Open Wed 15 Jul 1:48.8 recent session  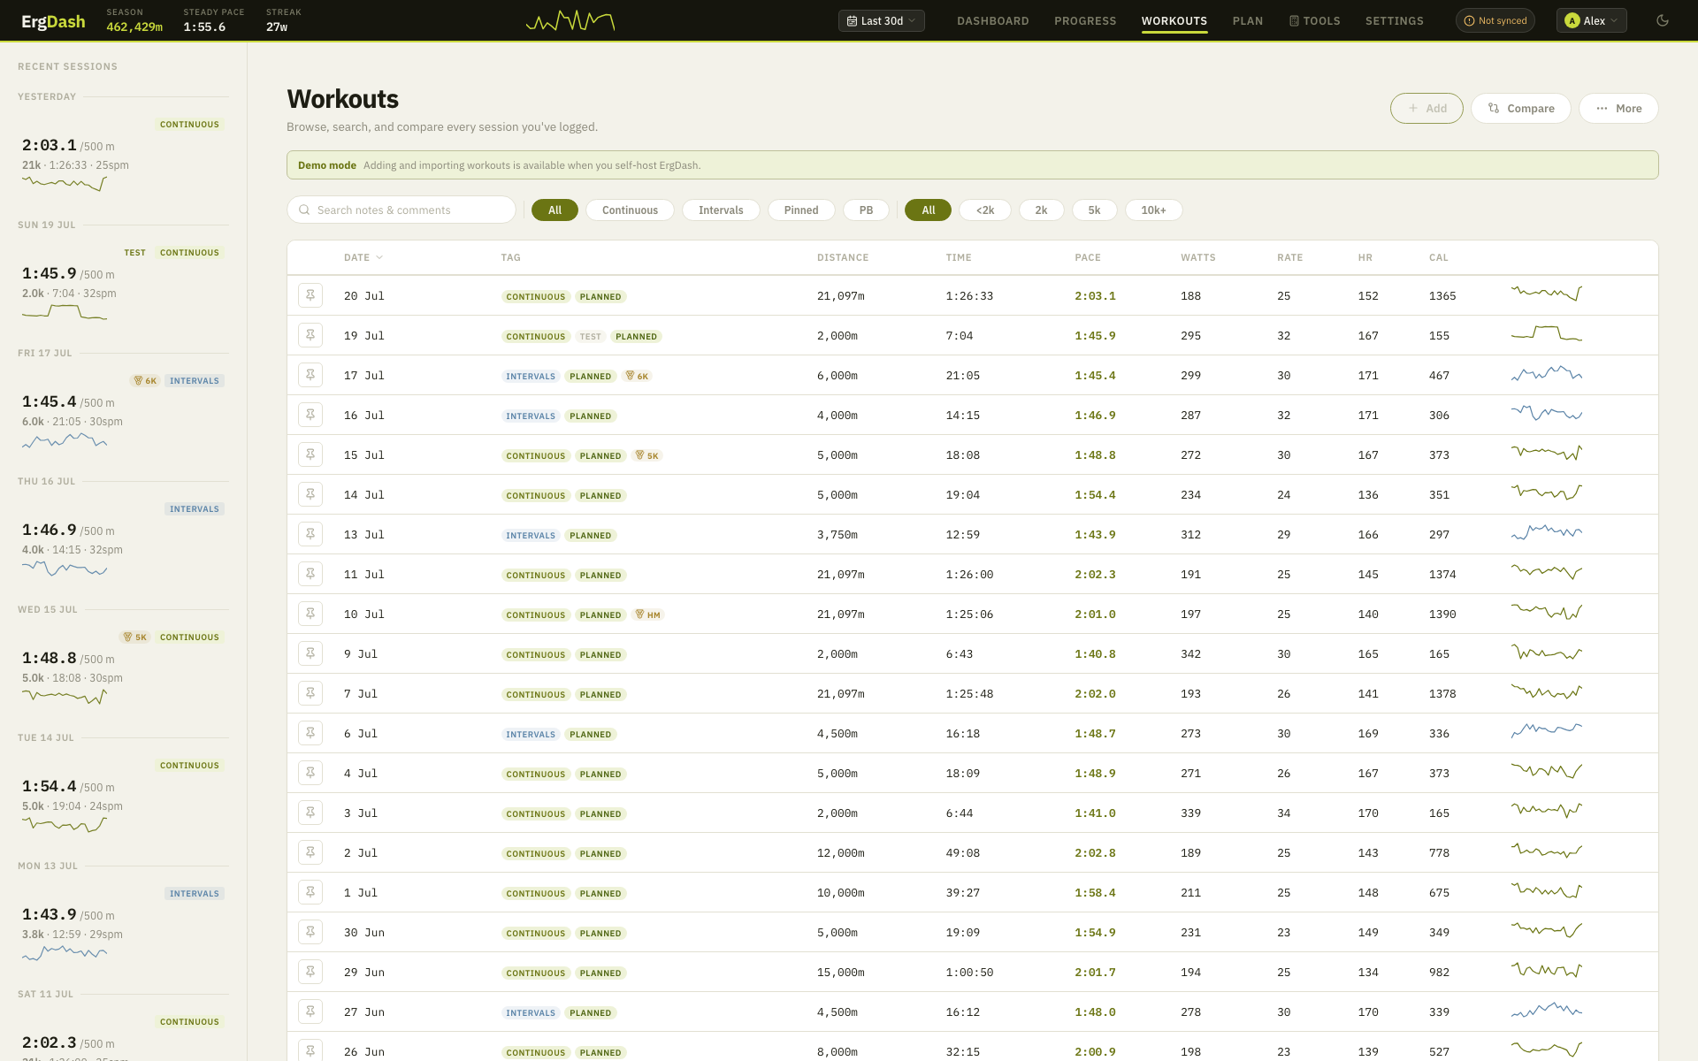123,668
